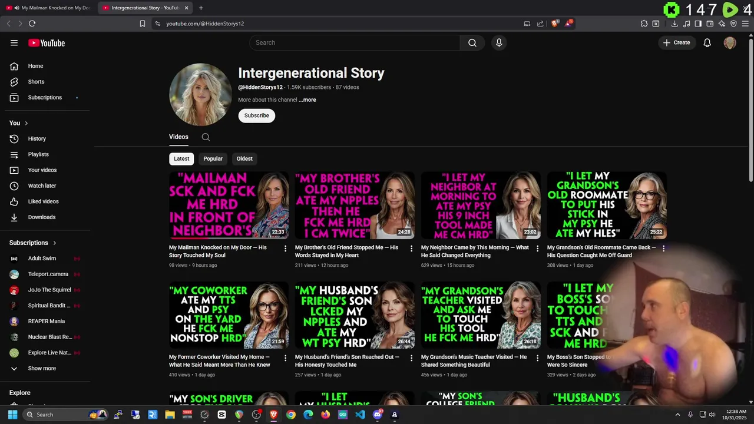Sort videos by Popular chip
This screenshot has width=754, height=424.
point(213,158)
